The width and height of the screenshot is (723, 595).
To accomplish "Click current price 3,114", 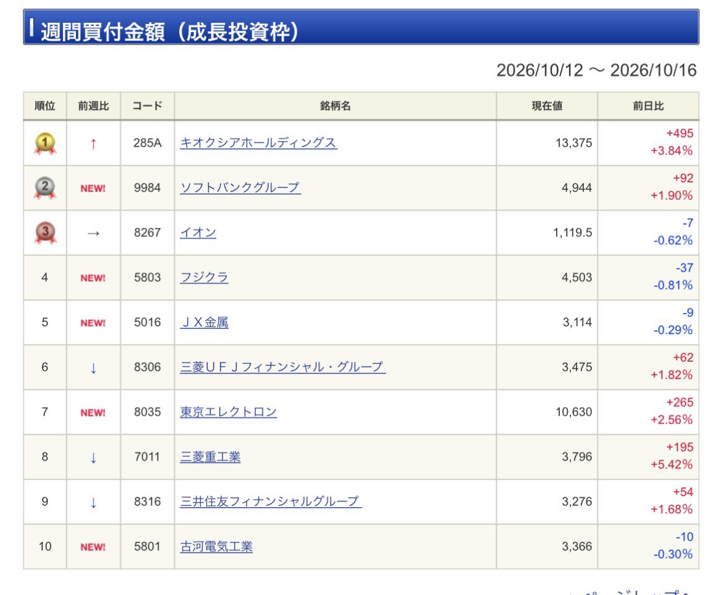I will (577, 322).
